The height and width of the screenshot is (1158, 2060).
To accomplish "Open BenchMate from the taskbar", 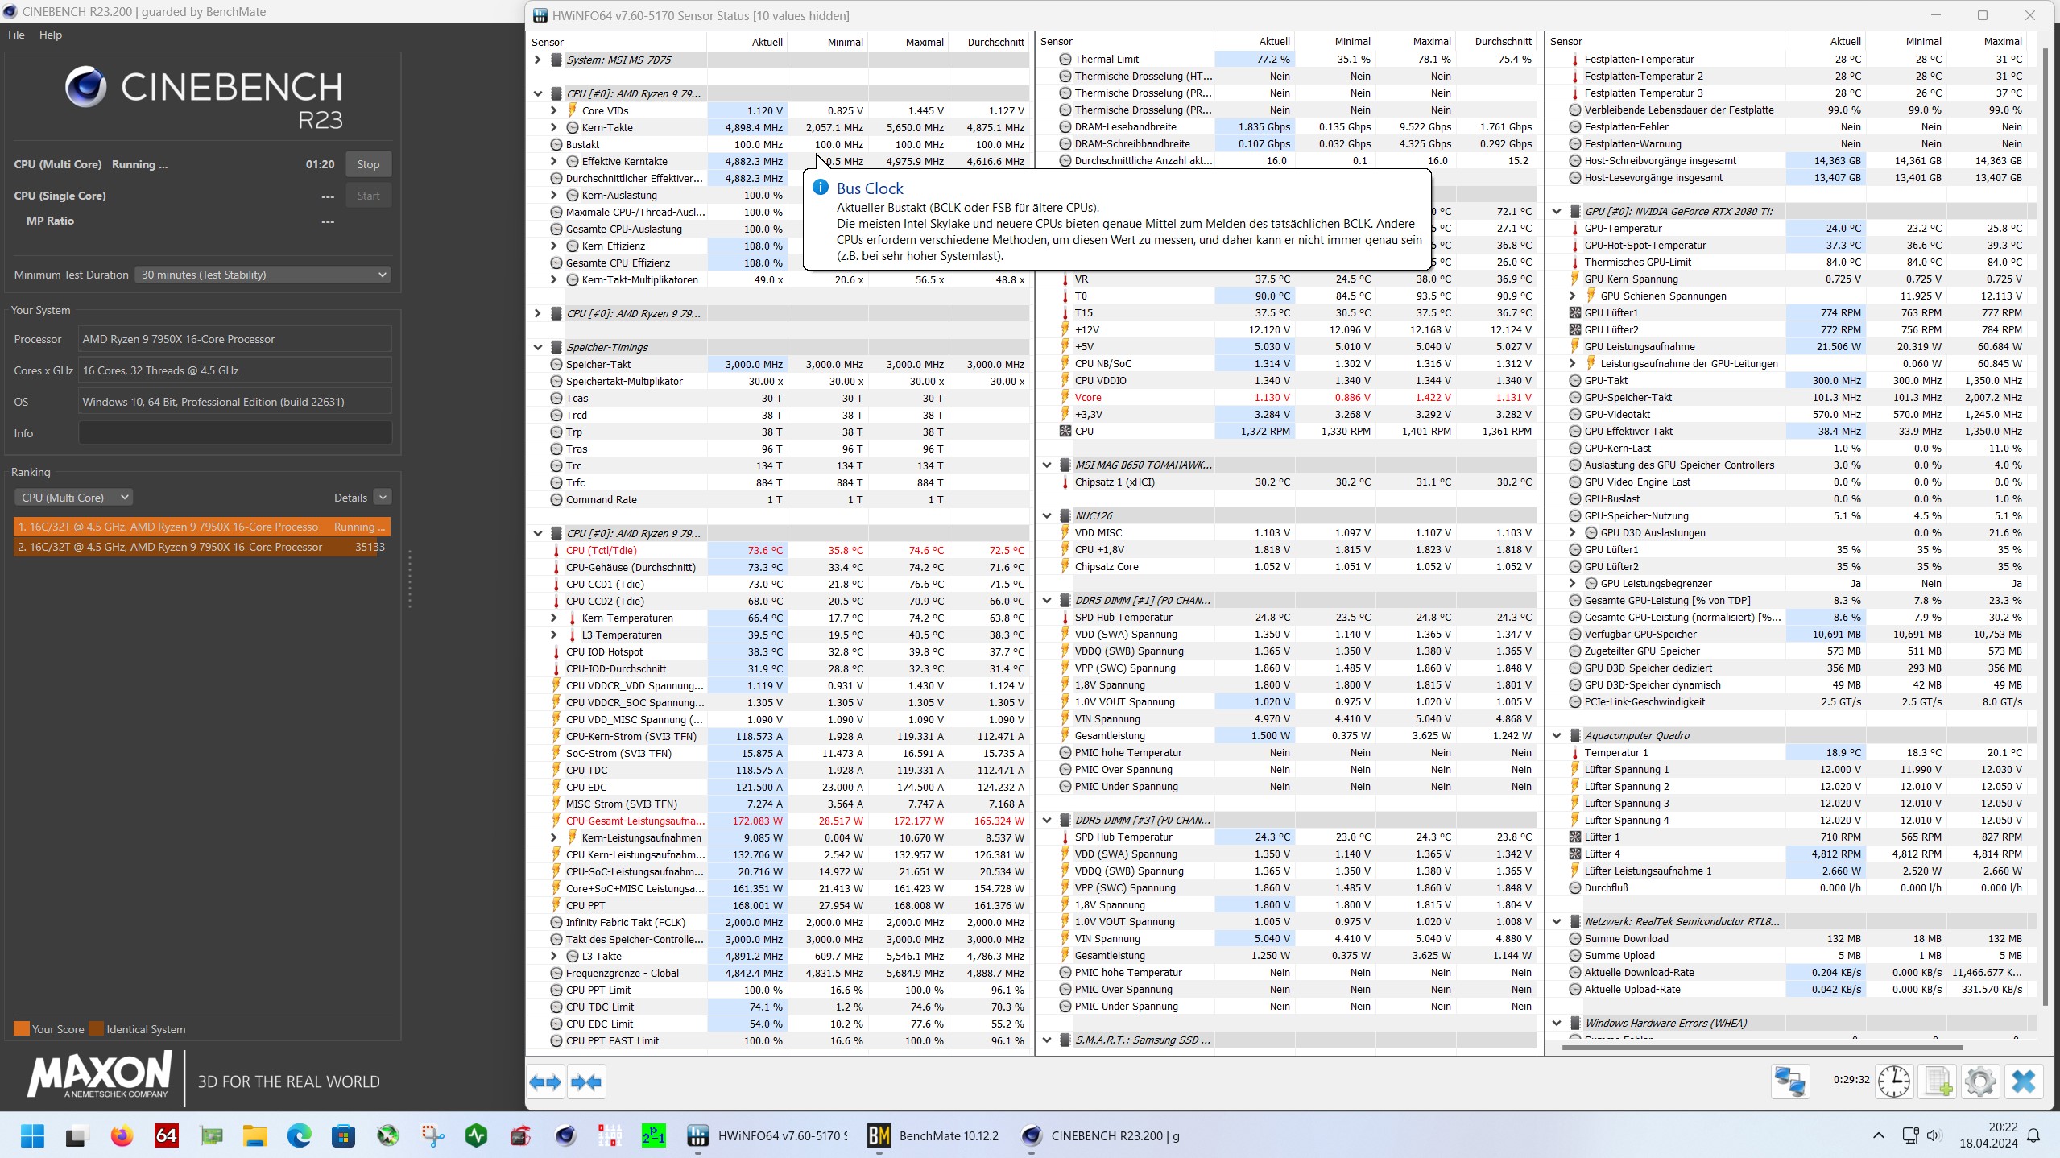I will (933, 1135).
